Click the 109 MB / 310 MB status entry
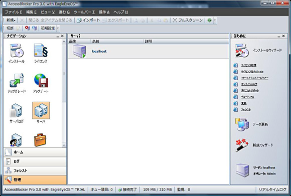The image size is (291, 196). tap(157, 189)
